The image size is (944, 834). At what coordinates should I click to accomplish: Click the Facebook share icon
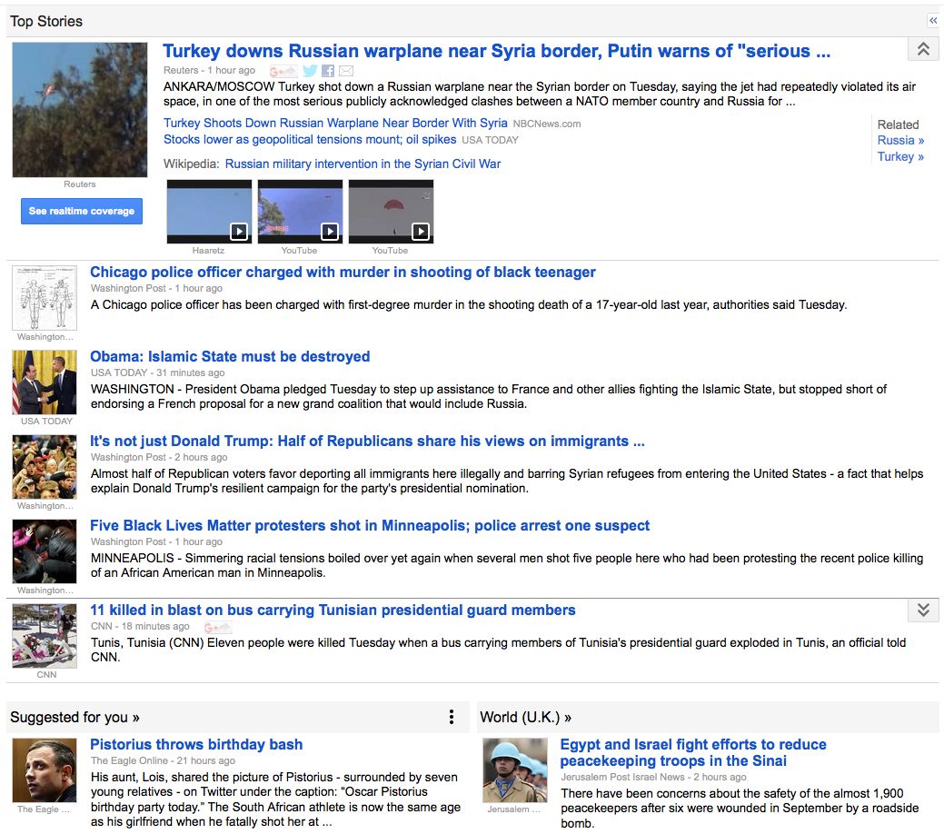tap(328, 71)
